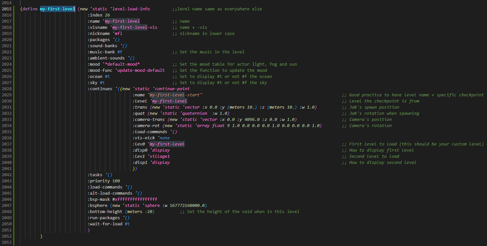Place cursor on index value 26

coord(107,15)
